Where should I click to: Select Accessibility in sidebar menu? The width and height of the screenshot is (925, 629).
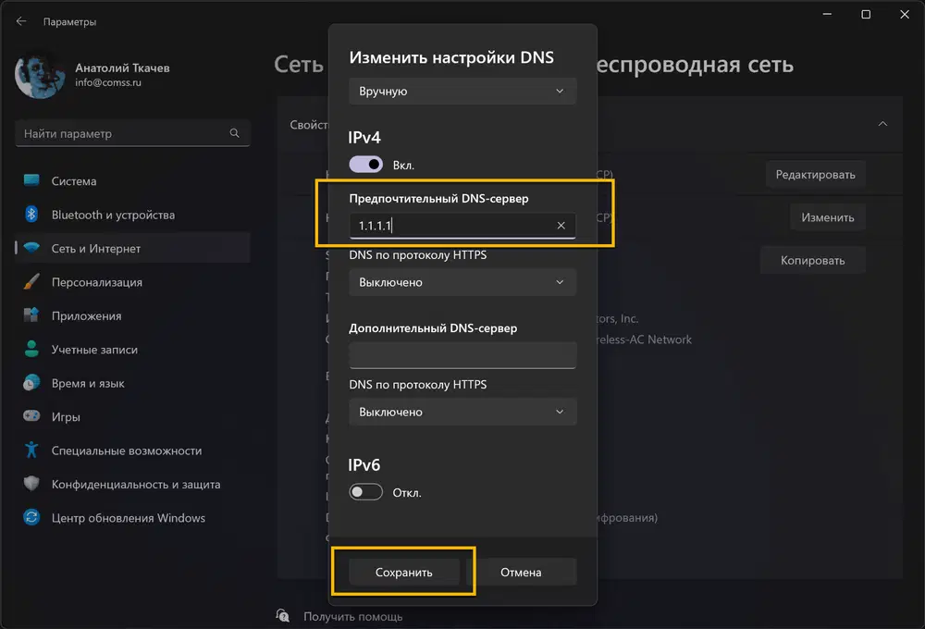point(126,450)
